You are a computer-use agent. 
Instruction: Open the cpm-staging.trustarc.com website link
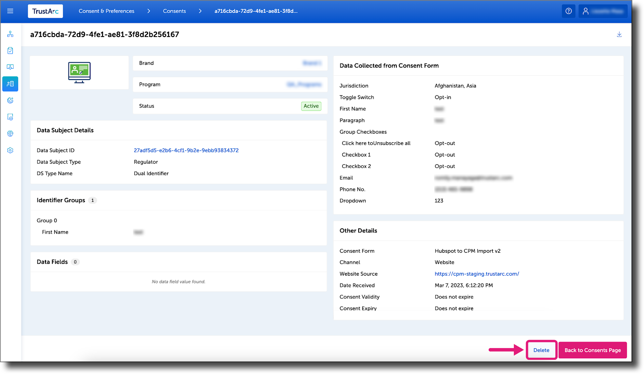coord(477,273)
